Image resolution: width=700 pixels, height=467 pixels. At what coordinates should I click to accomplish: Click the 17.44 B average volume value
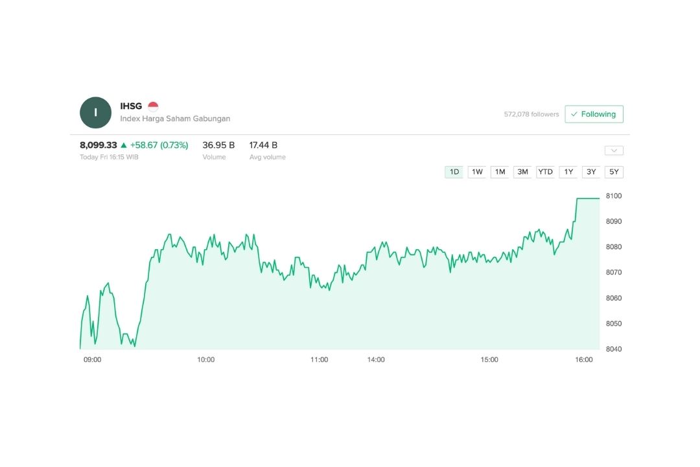(263, 145)
